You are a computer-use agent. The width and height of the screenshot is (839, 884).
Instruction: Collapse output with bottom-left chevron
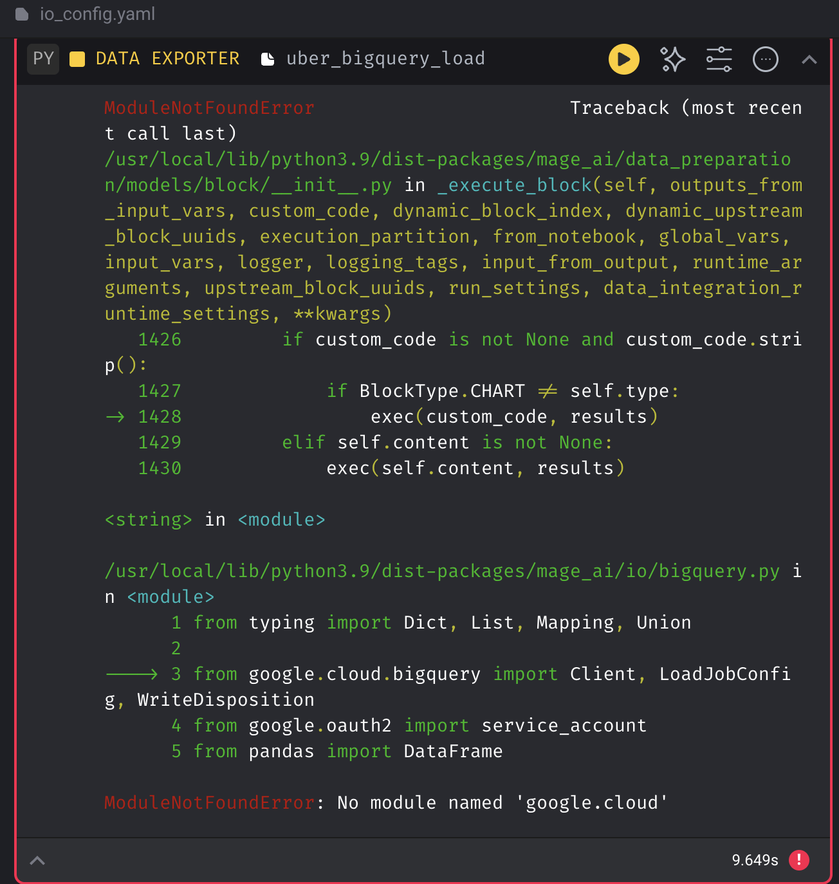coord(37,860)
